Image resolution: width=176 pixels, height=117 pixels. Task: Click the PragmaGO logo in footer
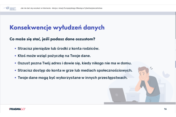[x=17, y=109]
